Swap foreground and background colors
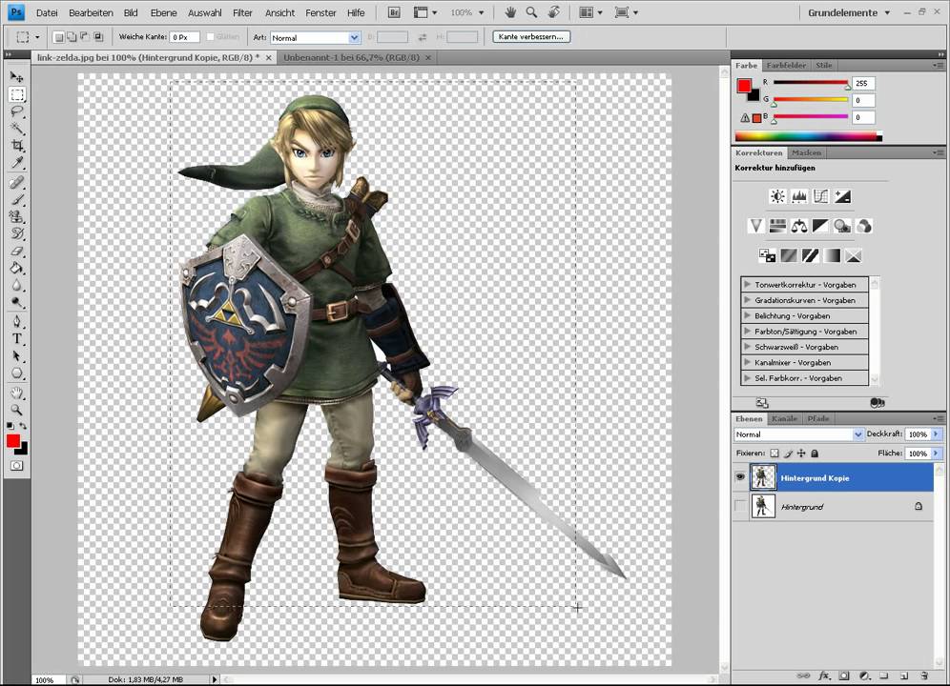950x686 pixels. point(23,426)
